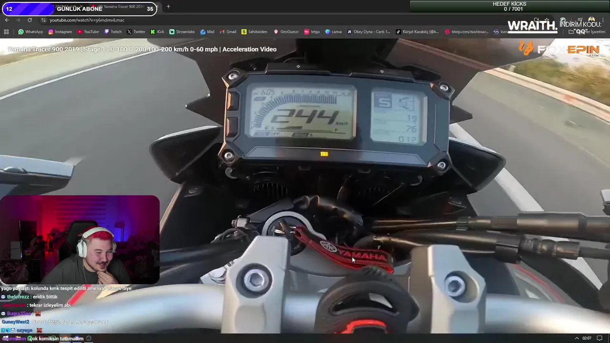The image size is (610, 343).
Task: Open the taskbar clock showing 02:07
Action: coord(587,338)
